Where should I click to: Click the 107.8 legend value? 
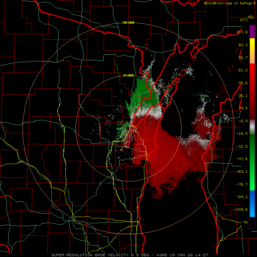242,32
